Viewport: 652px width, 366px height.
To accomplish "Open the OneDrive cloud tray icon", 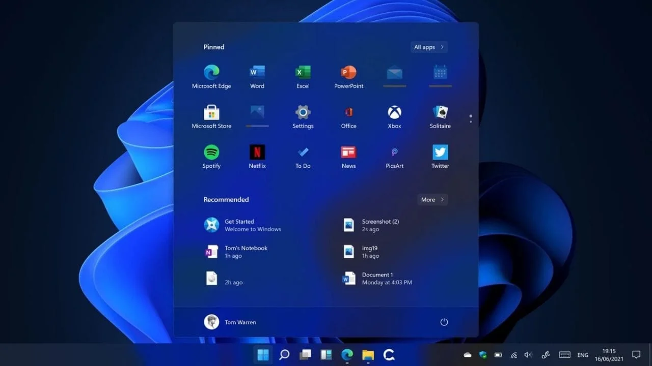I will (468, 355).
